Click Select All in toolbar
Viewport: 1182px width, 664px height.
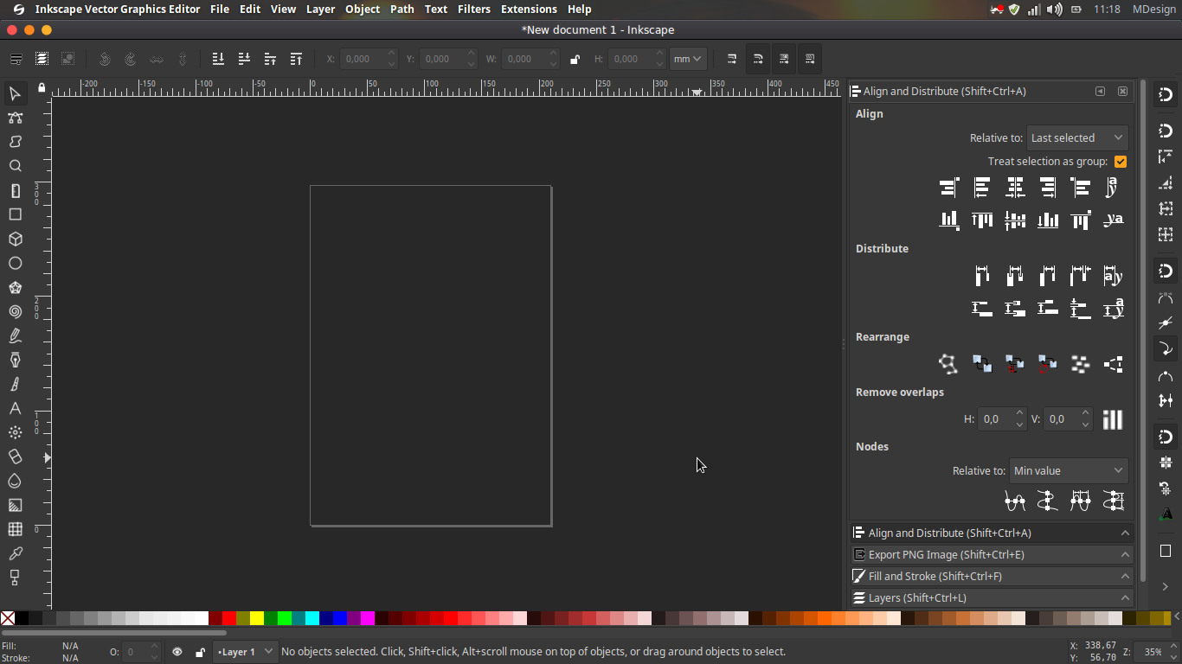pos(16,59)
